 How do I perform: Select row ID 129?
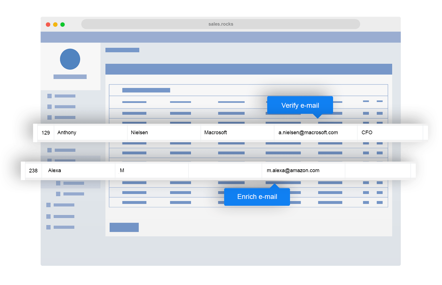pyautogui.click(x=46, y=133)
